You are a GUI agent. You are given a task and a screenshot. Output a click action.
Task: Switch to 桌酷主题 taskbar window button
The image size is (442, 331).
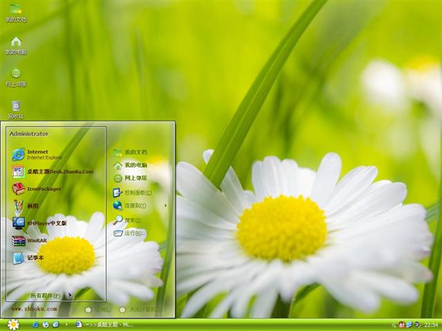coord(104,325)
